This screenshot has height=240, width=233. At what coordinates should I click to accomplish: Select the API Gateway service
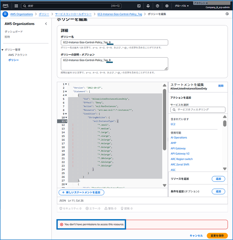(x=178, y=148)
